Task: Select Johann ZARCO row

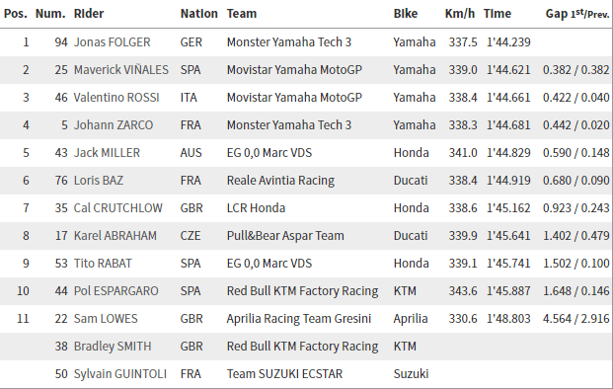Action: tap(306, 125)
